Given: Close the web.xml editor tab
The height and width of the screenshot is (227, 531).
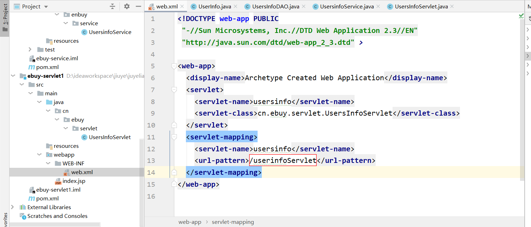Looking at the screenshot, I should pyautogui.click(x=182, y=7).
